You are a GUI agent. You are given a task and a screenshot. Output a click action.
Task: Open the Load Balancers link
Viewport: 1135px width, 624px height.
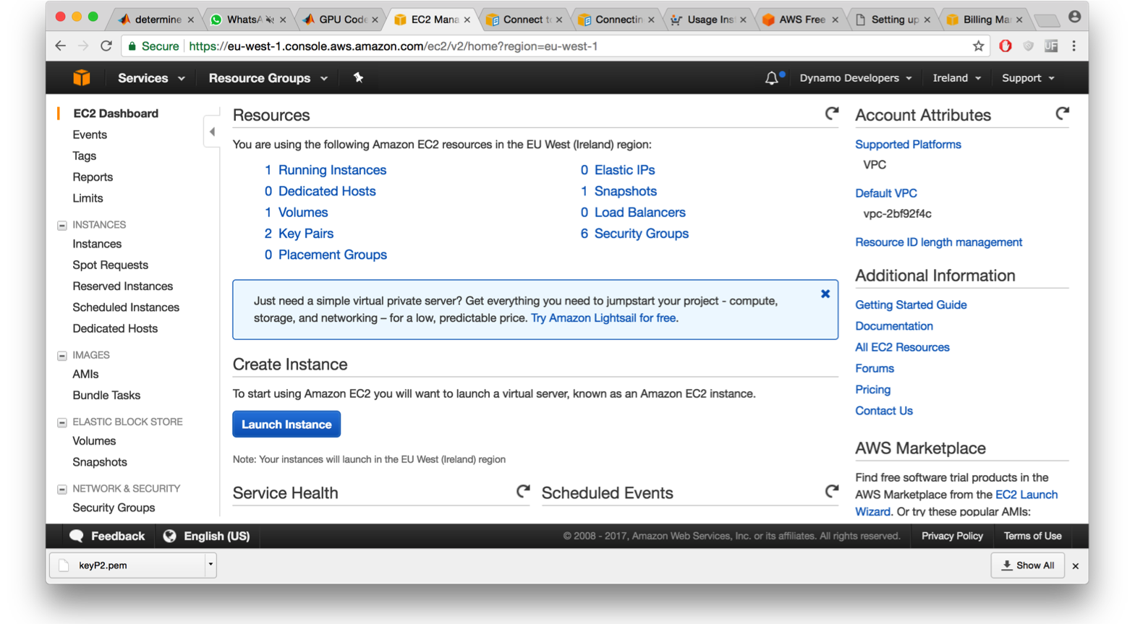point(639,213)
